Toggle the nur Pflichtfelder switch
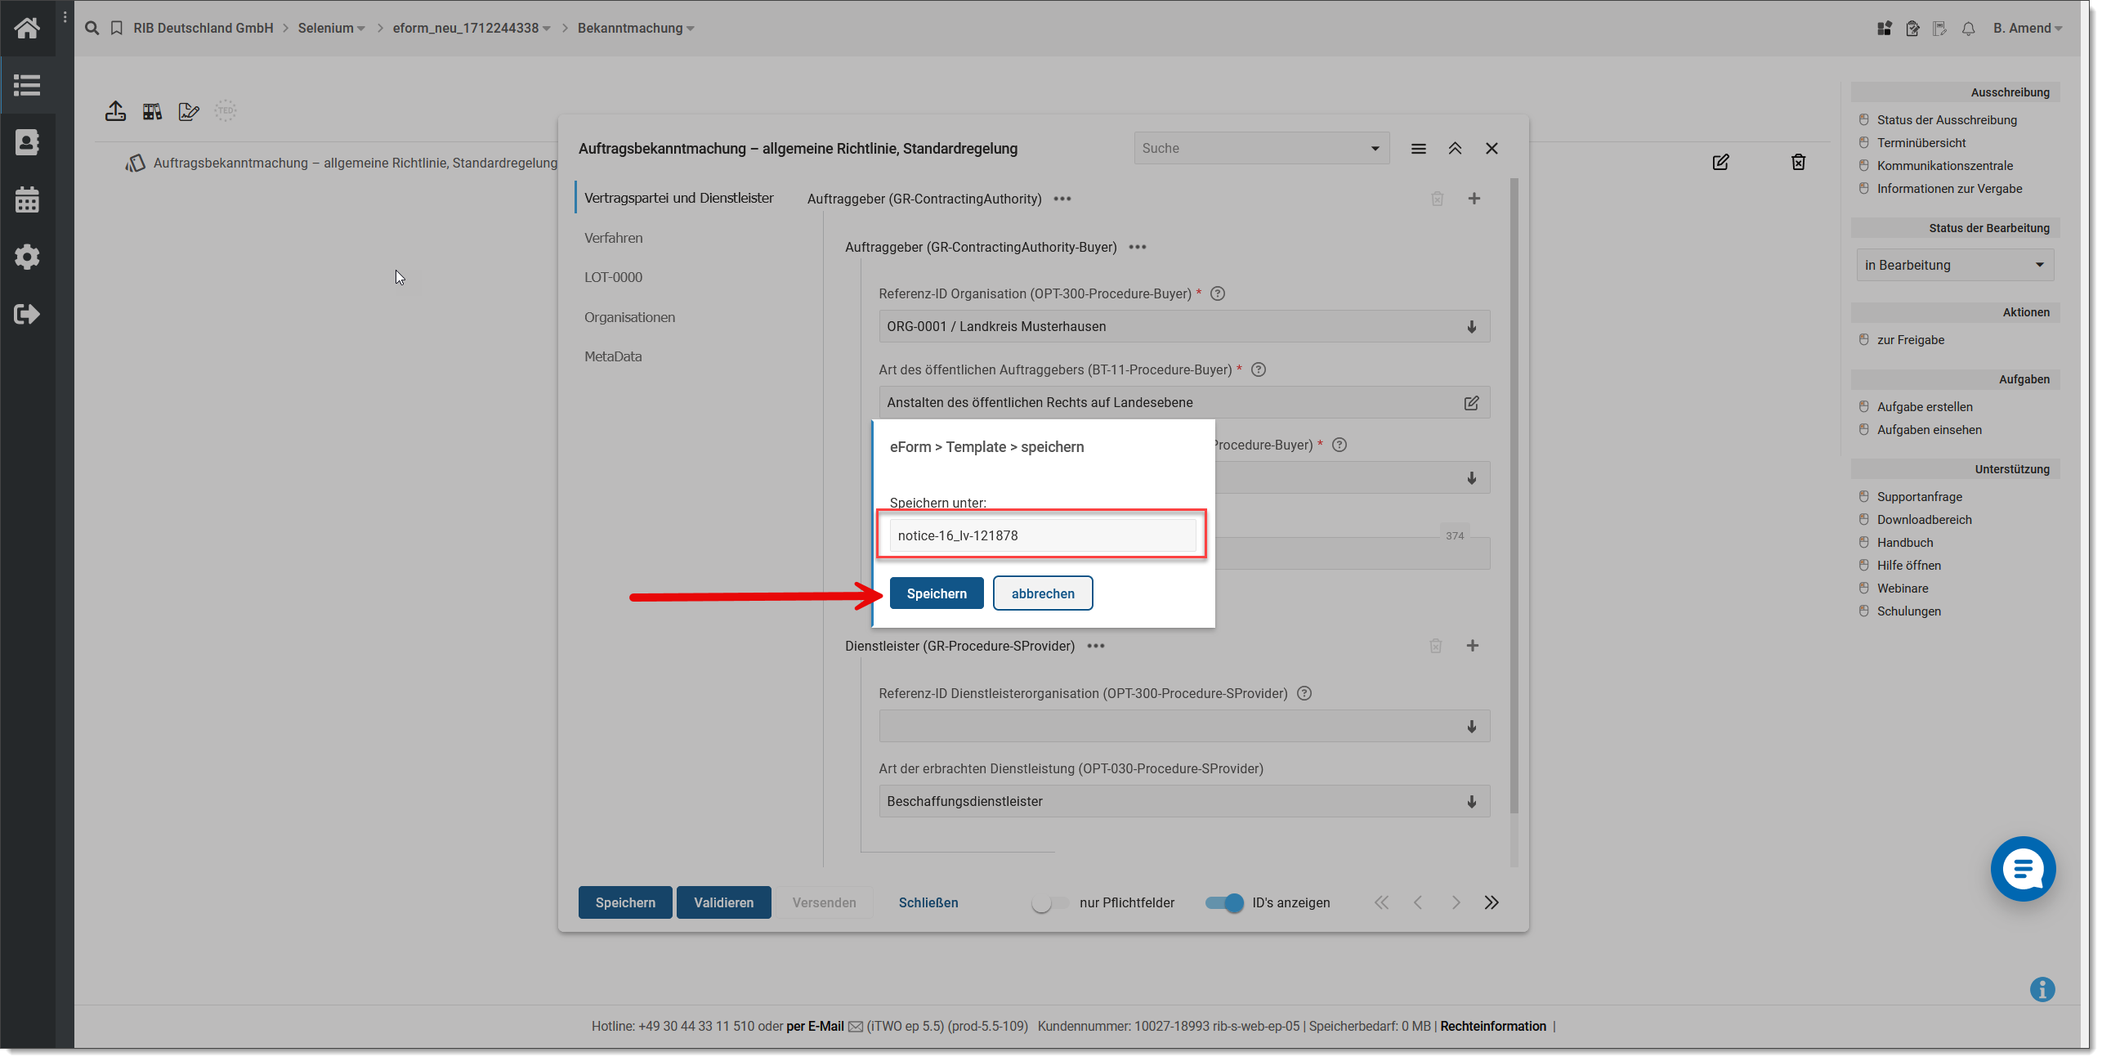2102x1061 pixels. point(1049,902)
